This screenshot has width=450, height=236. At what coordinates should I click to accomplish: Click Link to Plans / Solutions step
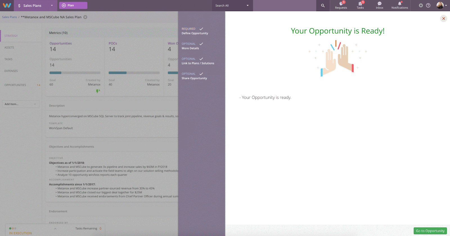pyautogui.click(x=198, y=63)
